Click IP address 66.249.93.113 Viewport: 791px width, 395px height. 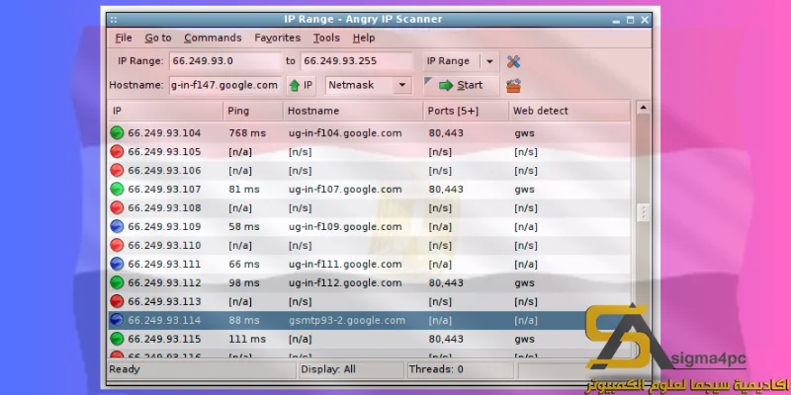coord(164,301)
